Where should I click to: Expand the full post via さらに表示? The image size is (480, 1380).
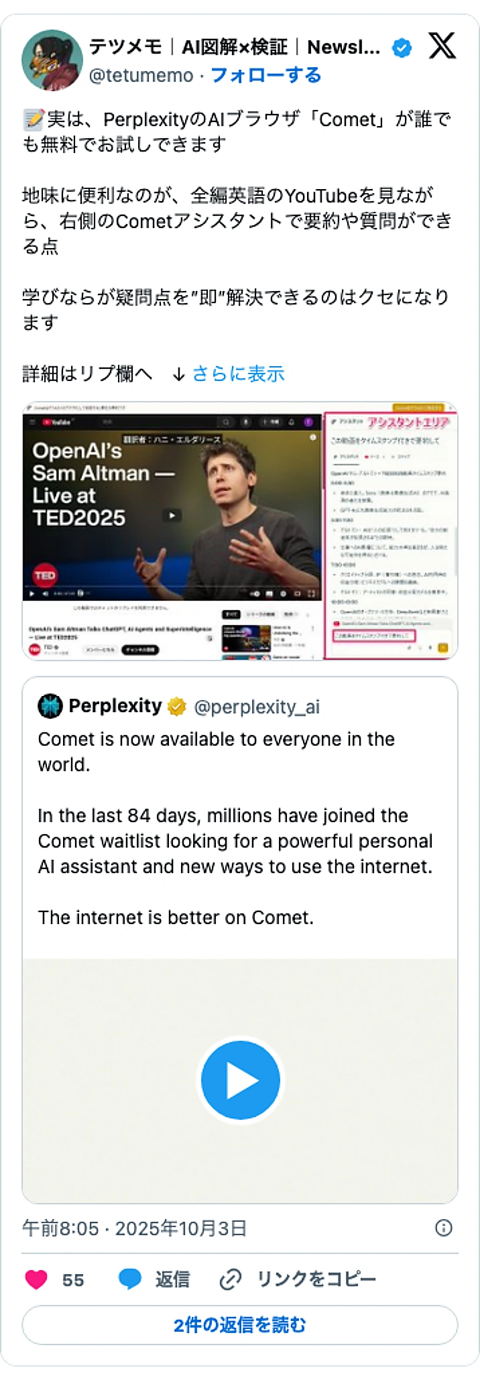coord(239,374)
